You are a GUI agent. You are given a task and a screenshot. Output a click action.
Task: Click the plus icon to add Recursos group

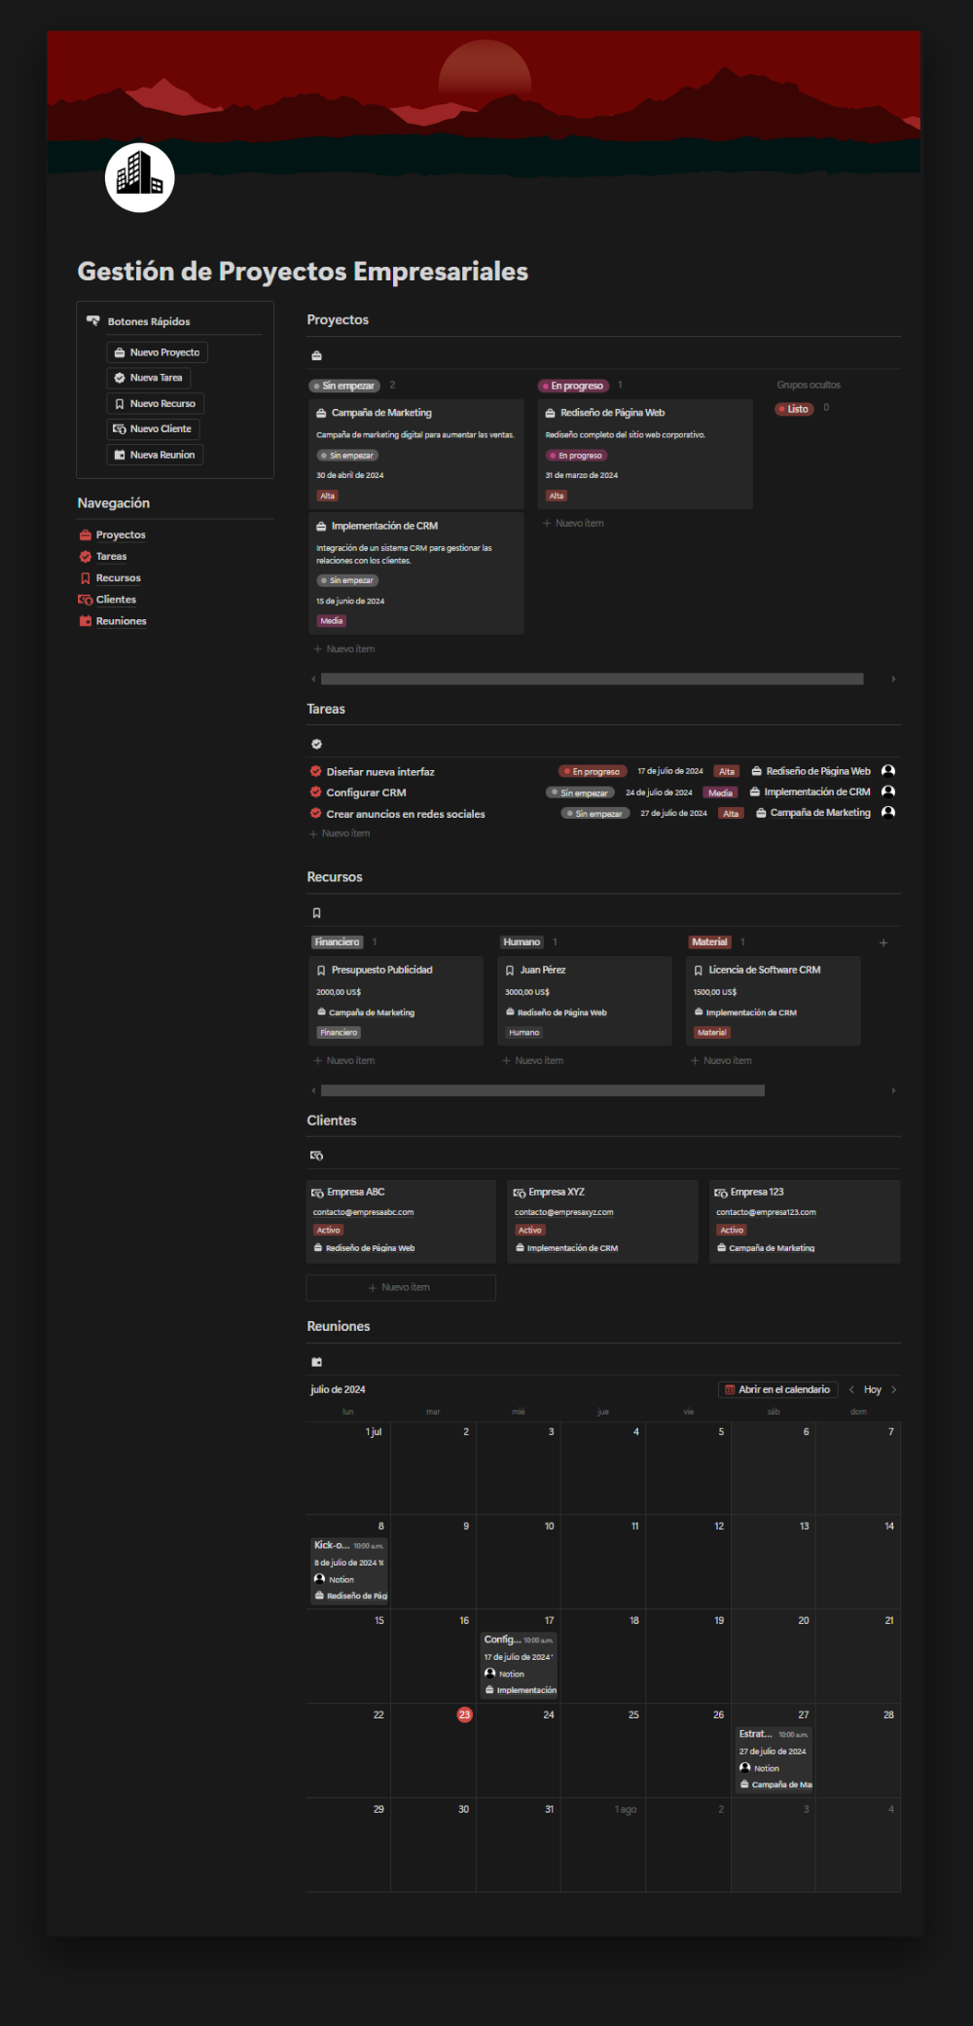(x=883, y=942)
